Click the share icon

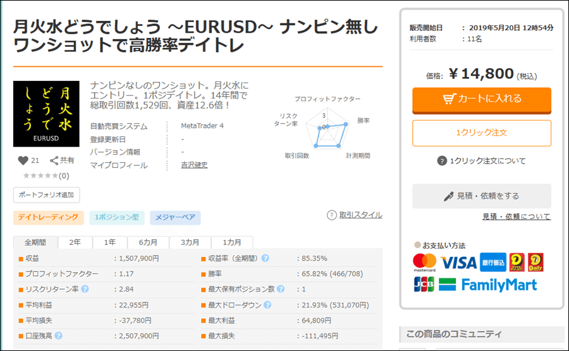pyautogui.click(x=54, y=160)
